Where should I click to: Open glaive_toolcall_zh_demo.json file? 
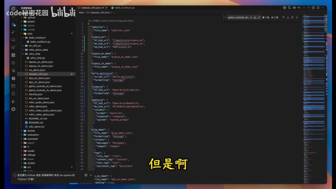(x=43, y=90)
